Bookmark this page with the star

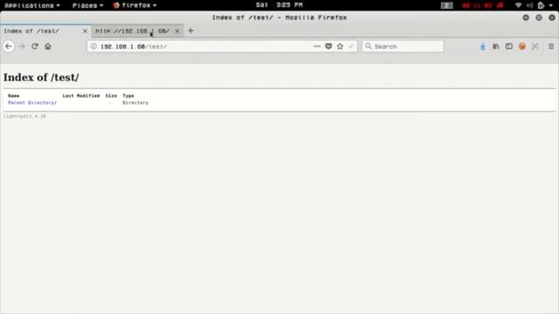[340, 46]
